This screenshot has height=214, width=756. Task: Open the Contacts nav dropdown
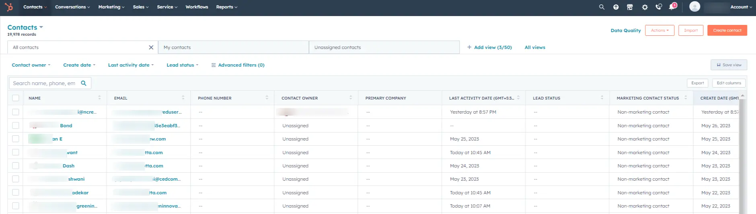coord(35,7)
